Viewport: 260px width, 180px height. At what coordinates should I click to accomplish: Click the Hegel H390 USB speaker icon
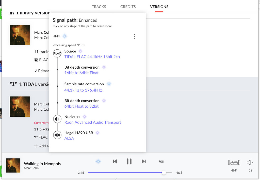tap(57, 135)
